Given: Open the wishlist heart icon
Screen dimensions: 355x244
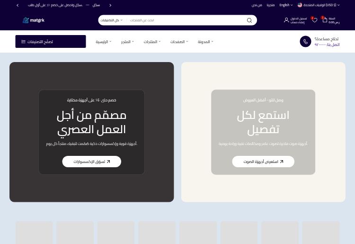Looking at the screenshot, I should pos(314,20).
